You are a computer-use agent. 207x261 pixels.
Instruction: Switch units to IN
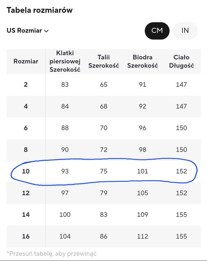pos(185,31)
